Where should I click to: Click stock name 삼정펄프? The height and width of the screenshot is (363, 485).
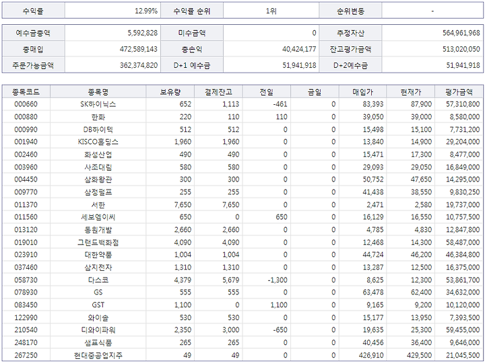click(x=98, y=192)
